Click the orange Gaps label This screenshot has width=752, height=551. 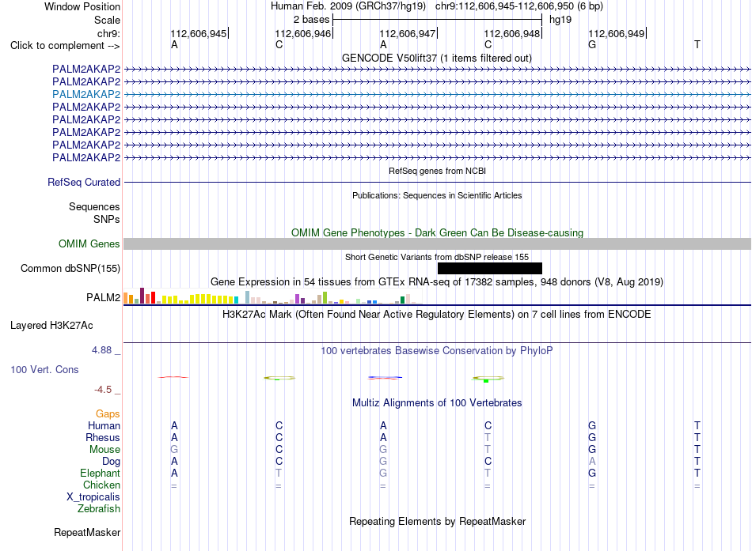pos(108,413)
